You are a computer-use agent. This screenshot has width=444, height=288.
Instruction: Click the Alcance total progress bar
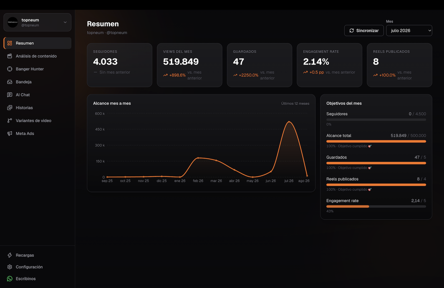point(376,141)
